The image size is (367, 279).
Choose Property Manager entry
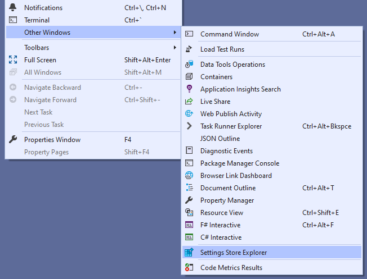pyautogui.click(x=272, y=200)
